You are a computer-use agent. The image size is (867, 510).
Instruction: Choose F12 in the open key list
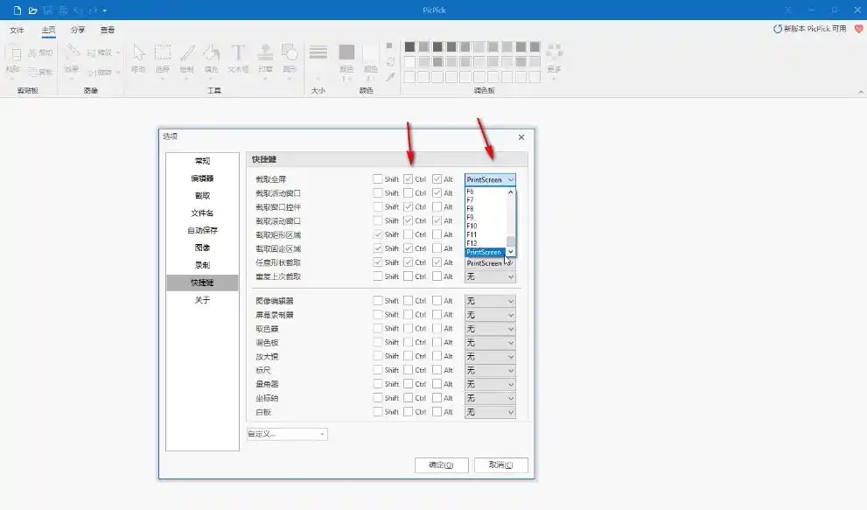[486, 243]
